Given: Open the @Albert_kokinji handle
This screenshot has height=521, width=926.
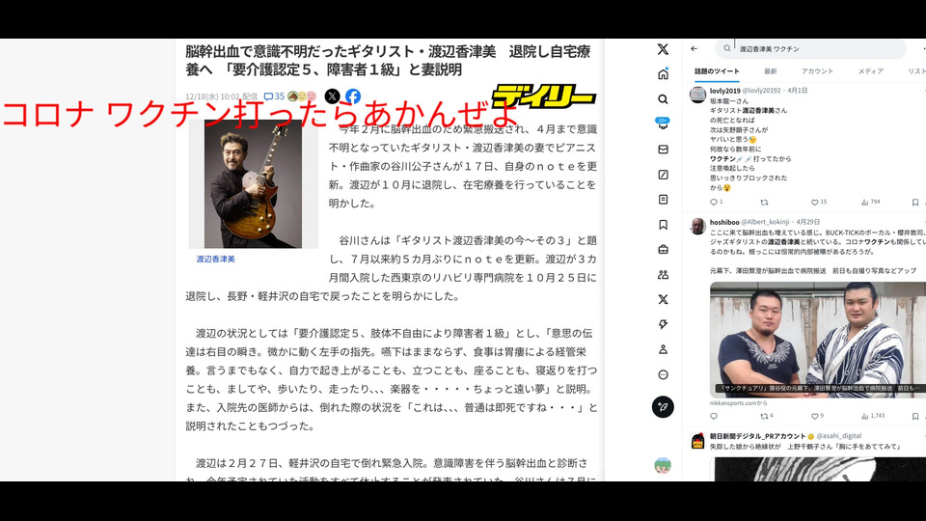Looking at the screenshot, I should click(765, 222).
